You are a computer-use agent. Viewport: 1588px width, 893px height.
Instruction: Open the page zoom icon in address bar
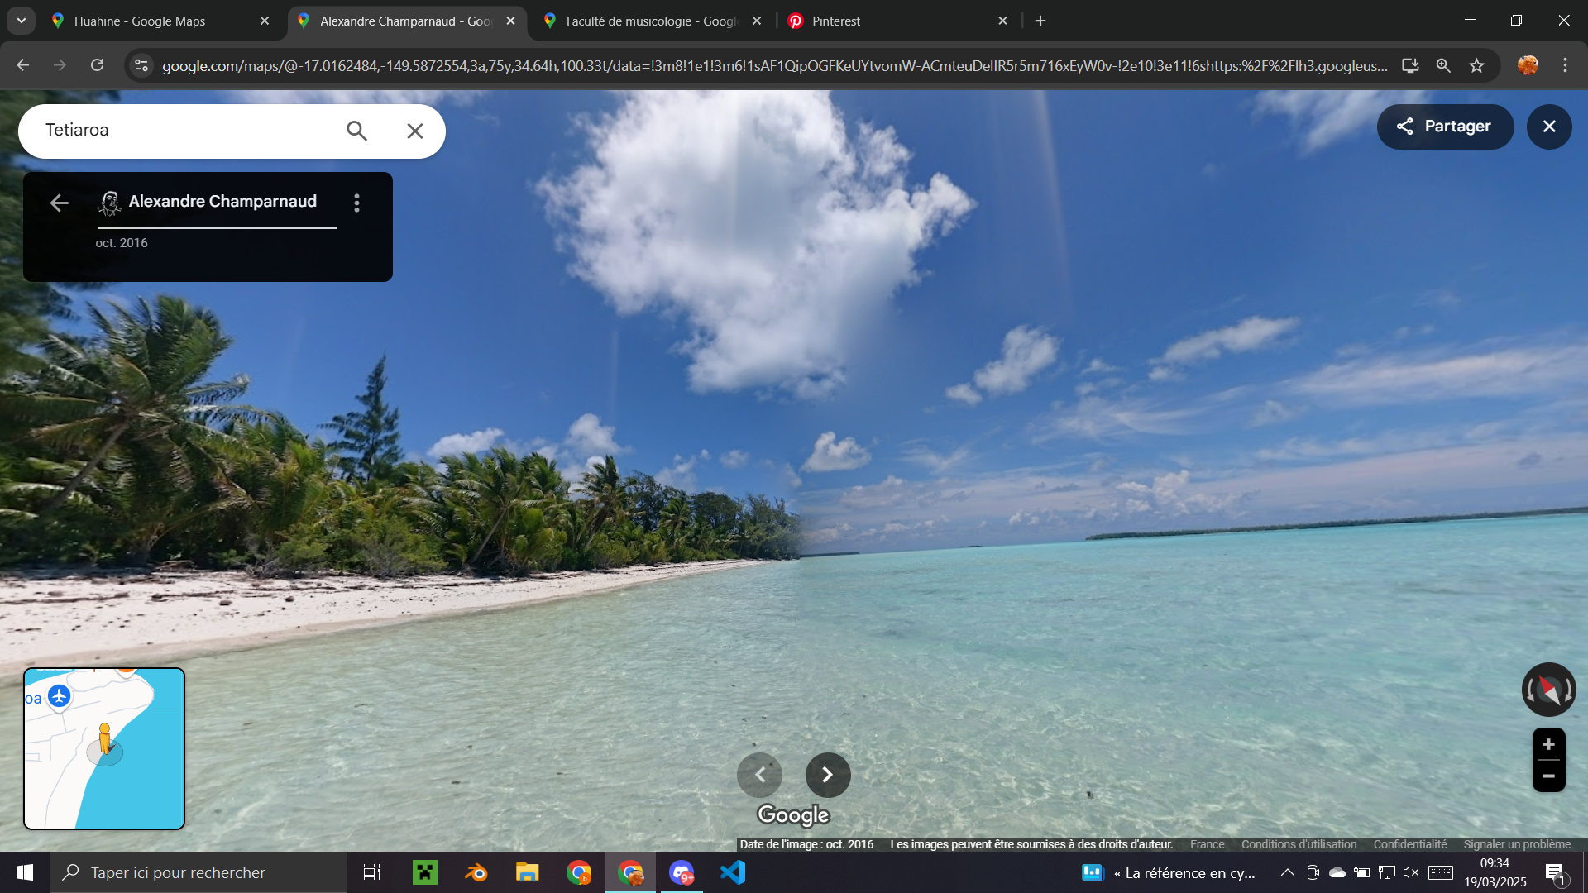[x=1443, y=65]
